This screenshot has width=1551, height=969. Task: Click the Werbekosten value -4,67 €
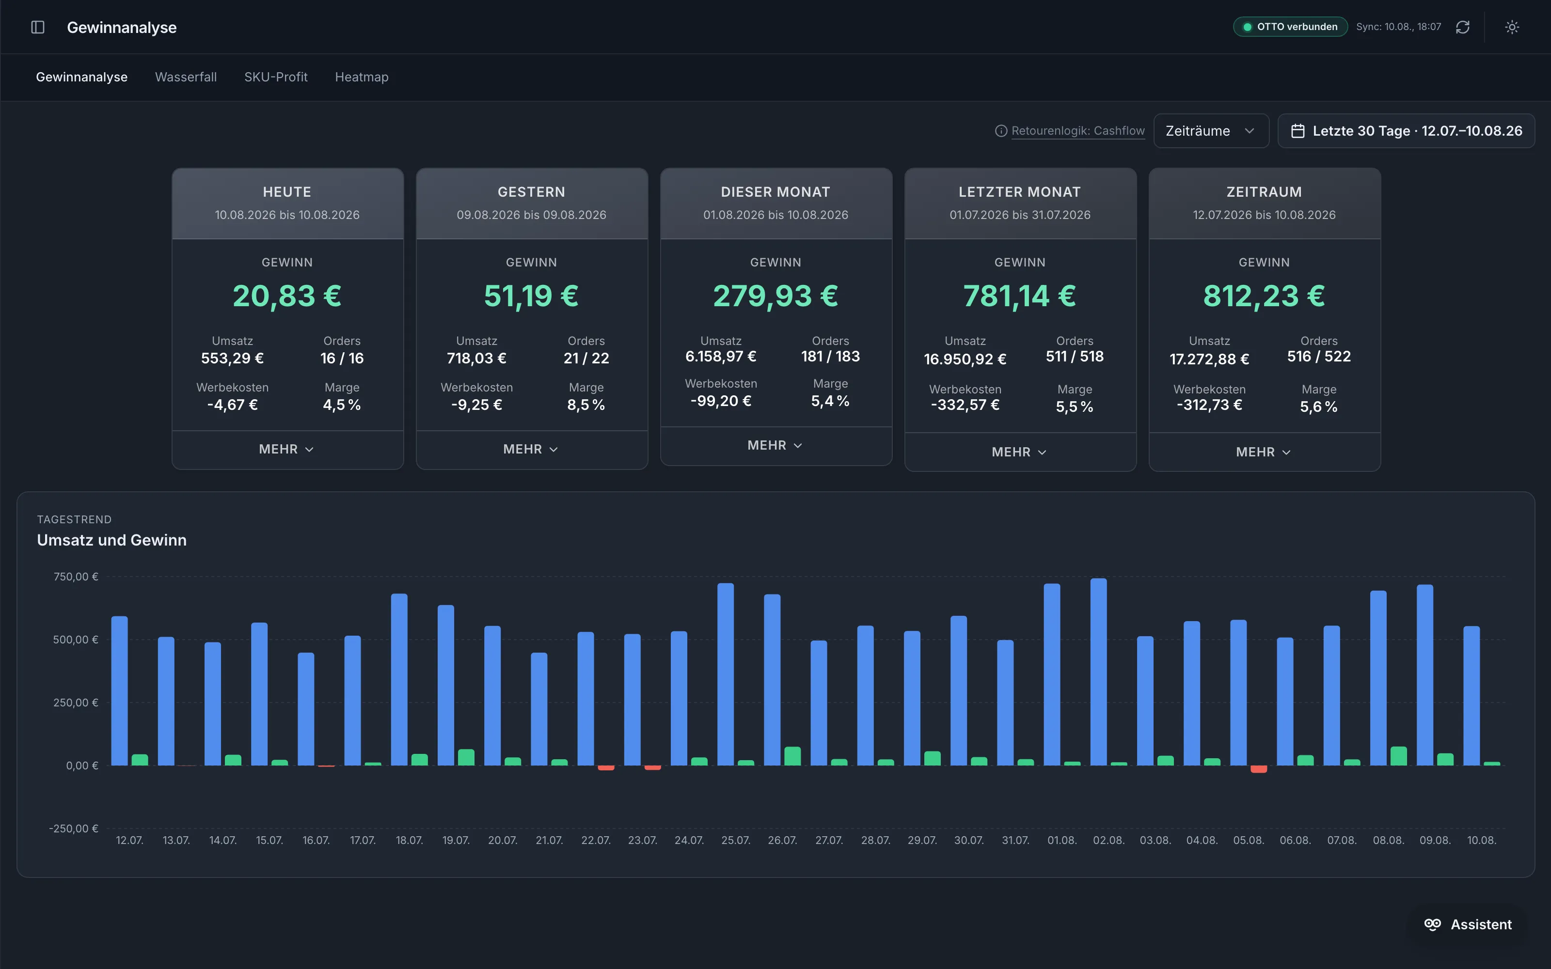[x=232, y=405]
